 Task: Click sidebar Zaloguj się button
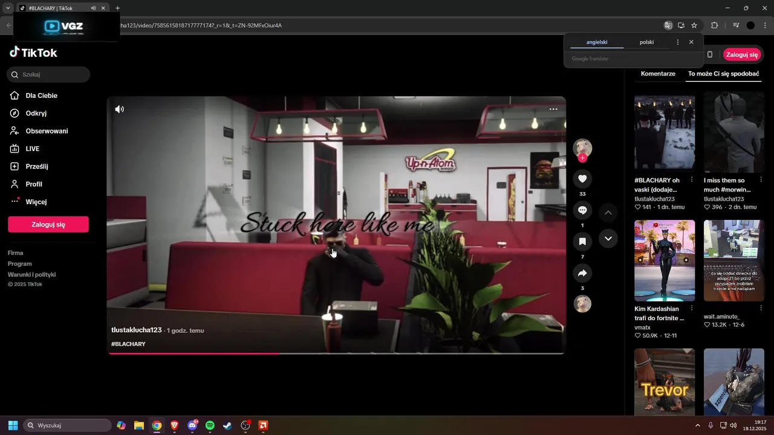click(48, 224)
